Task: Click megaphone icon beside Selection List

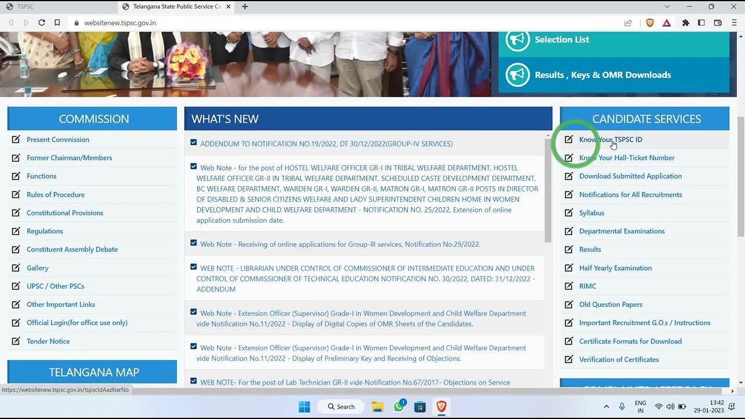Action: 517,40
